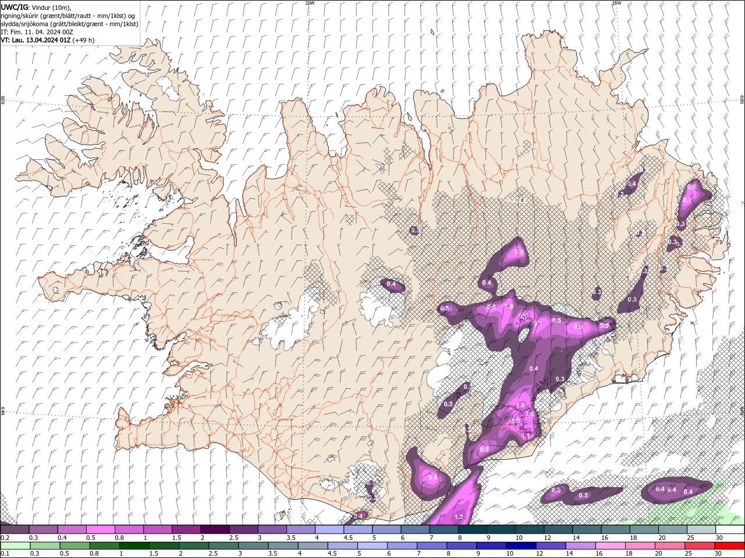The height and width of the screenshot is (558, 745).
Task: Click the darkest purple swatch labeled 2 in upper legend
Action: [x=215, y=530]
